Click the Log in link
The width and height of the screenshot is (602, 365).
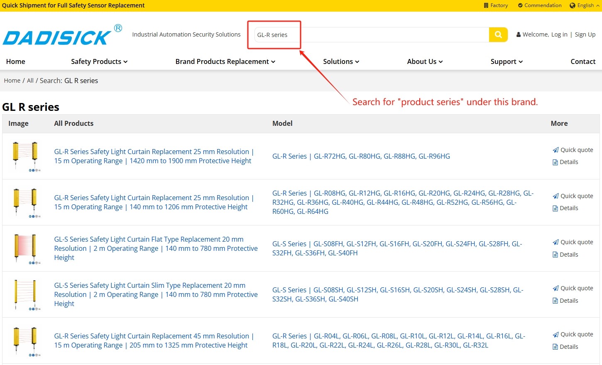559,34
